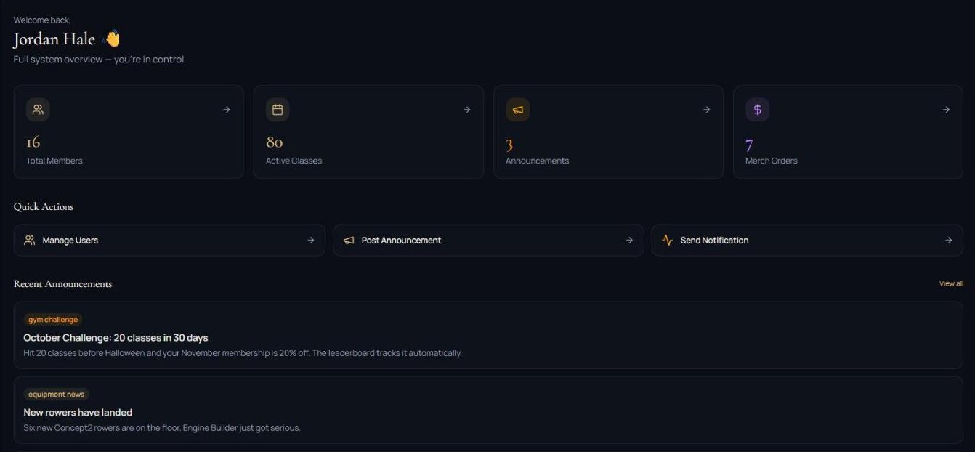The width and height of the screenshot is (975, 452).
Task: Open the Post Announcement quick action
Action: 488,240
